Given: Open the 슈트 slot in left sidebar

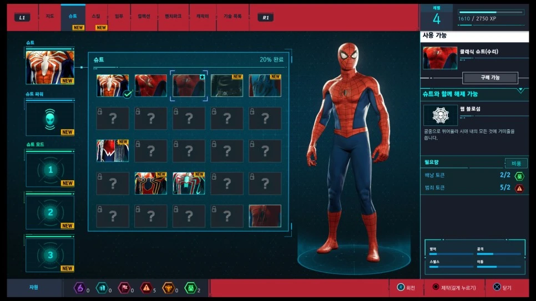Looking at the screenshot, I should [50, 67].
